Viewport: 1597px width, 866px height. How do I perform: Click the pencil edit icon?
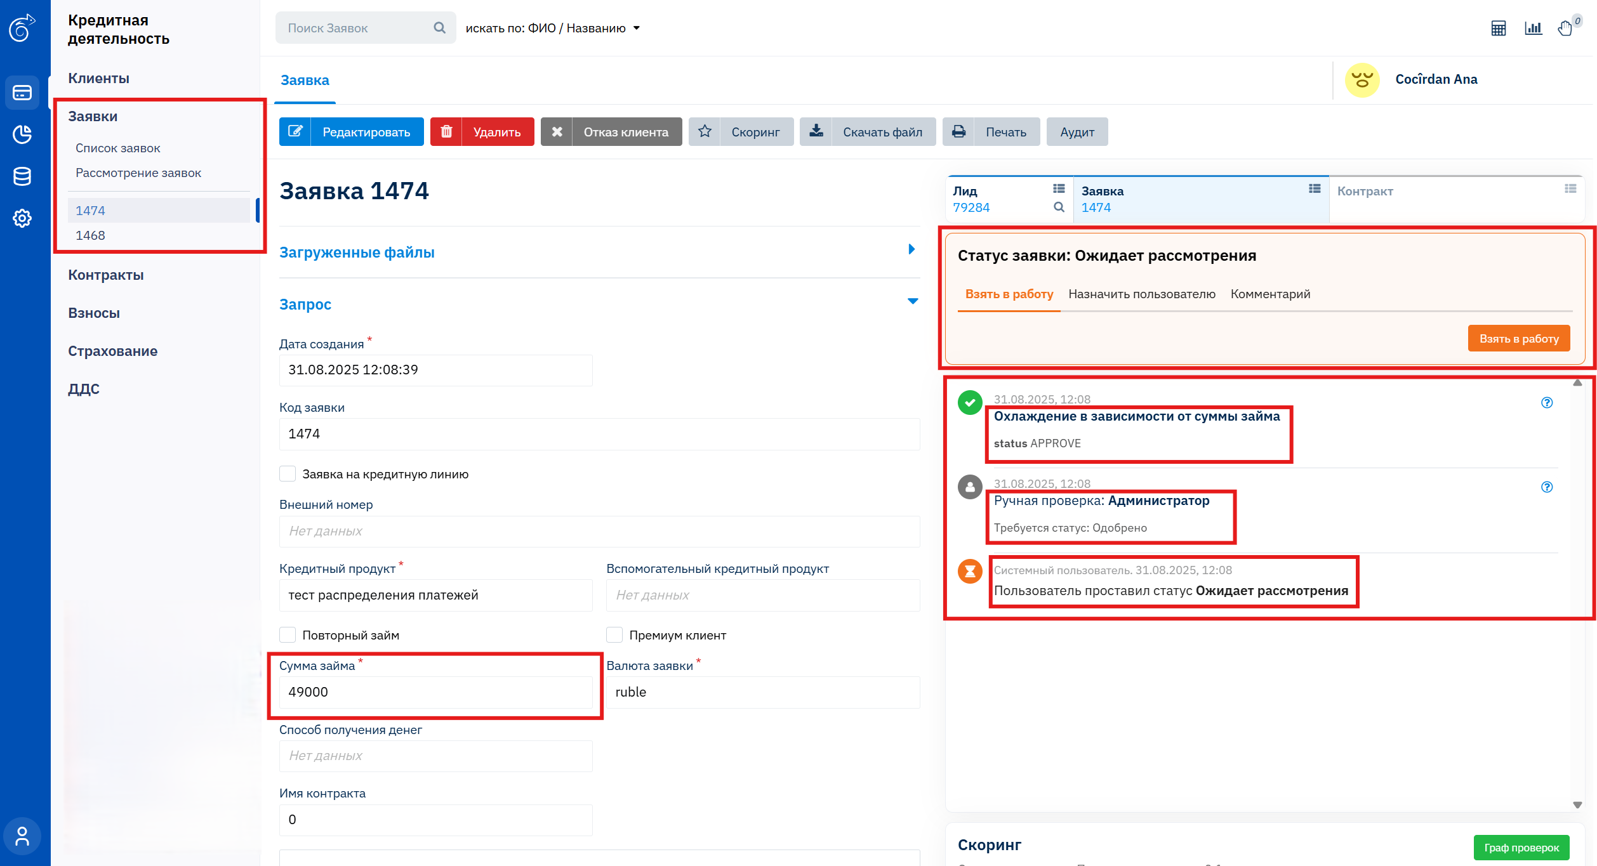click(x=295, y=131)
